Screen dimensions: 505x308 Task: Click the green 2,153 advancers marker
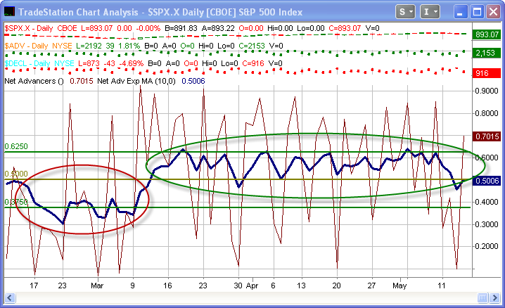[487, 53]
